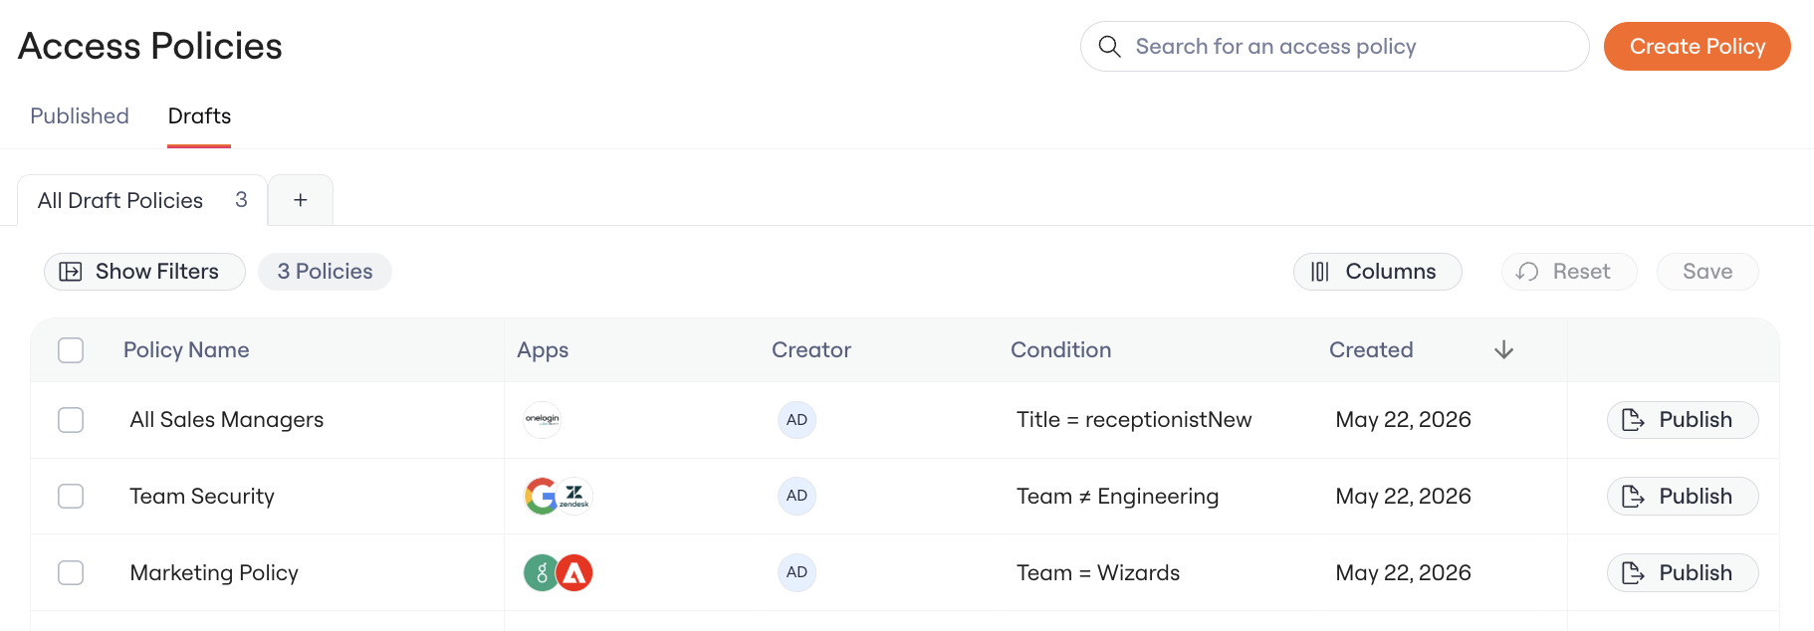The height and width of the screenshot is (631, 1814).
Task: Toggle the select-all checkbox in the header
Action: click(71, 350)
